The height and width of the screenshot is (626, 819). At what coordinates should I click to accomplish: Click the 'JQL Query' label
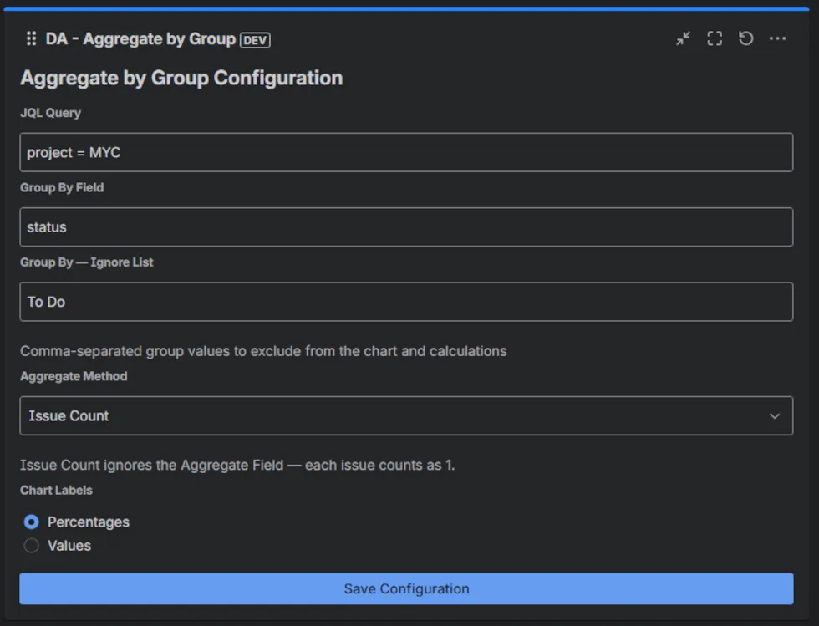click(x=51, y=113)
